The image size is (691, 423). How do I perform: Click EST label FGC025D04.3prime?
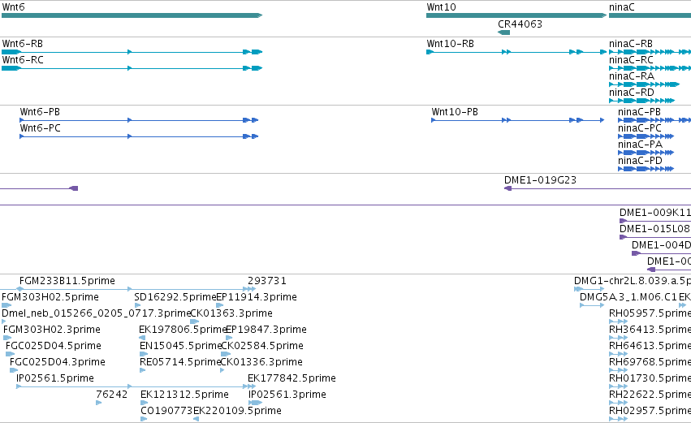(58, 362)
